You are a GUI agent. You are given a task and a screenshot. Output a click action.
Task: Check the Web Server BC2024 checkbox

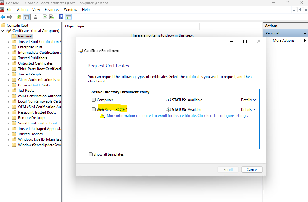pyautogui.click(x=94, y=110)
